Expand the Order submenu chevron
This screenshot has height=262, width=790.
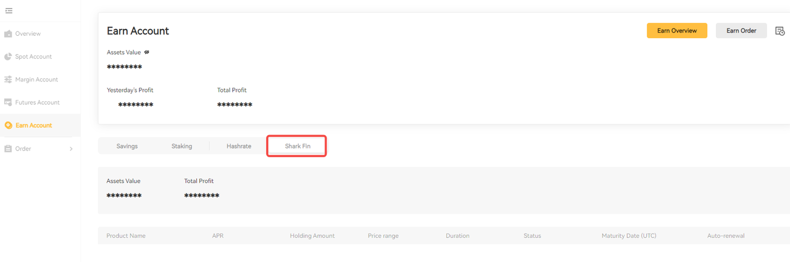(71, 149)
